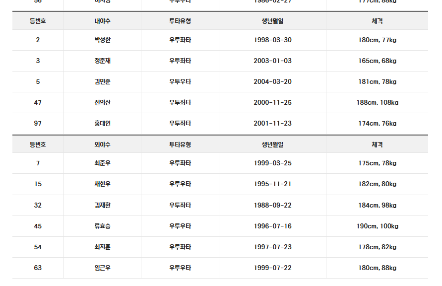Click 생년월일 header in outfielder table
The image size is (442, 286).
pyautogui.click(x=272, y=144)
